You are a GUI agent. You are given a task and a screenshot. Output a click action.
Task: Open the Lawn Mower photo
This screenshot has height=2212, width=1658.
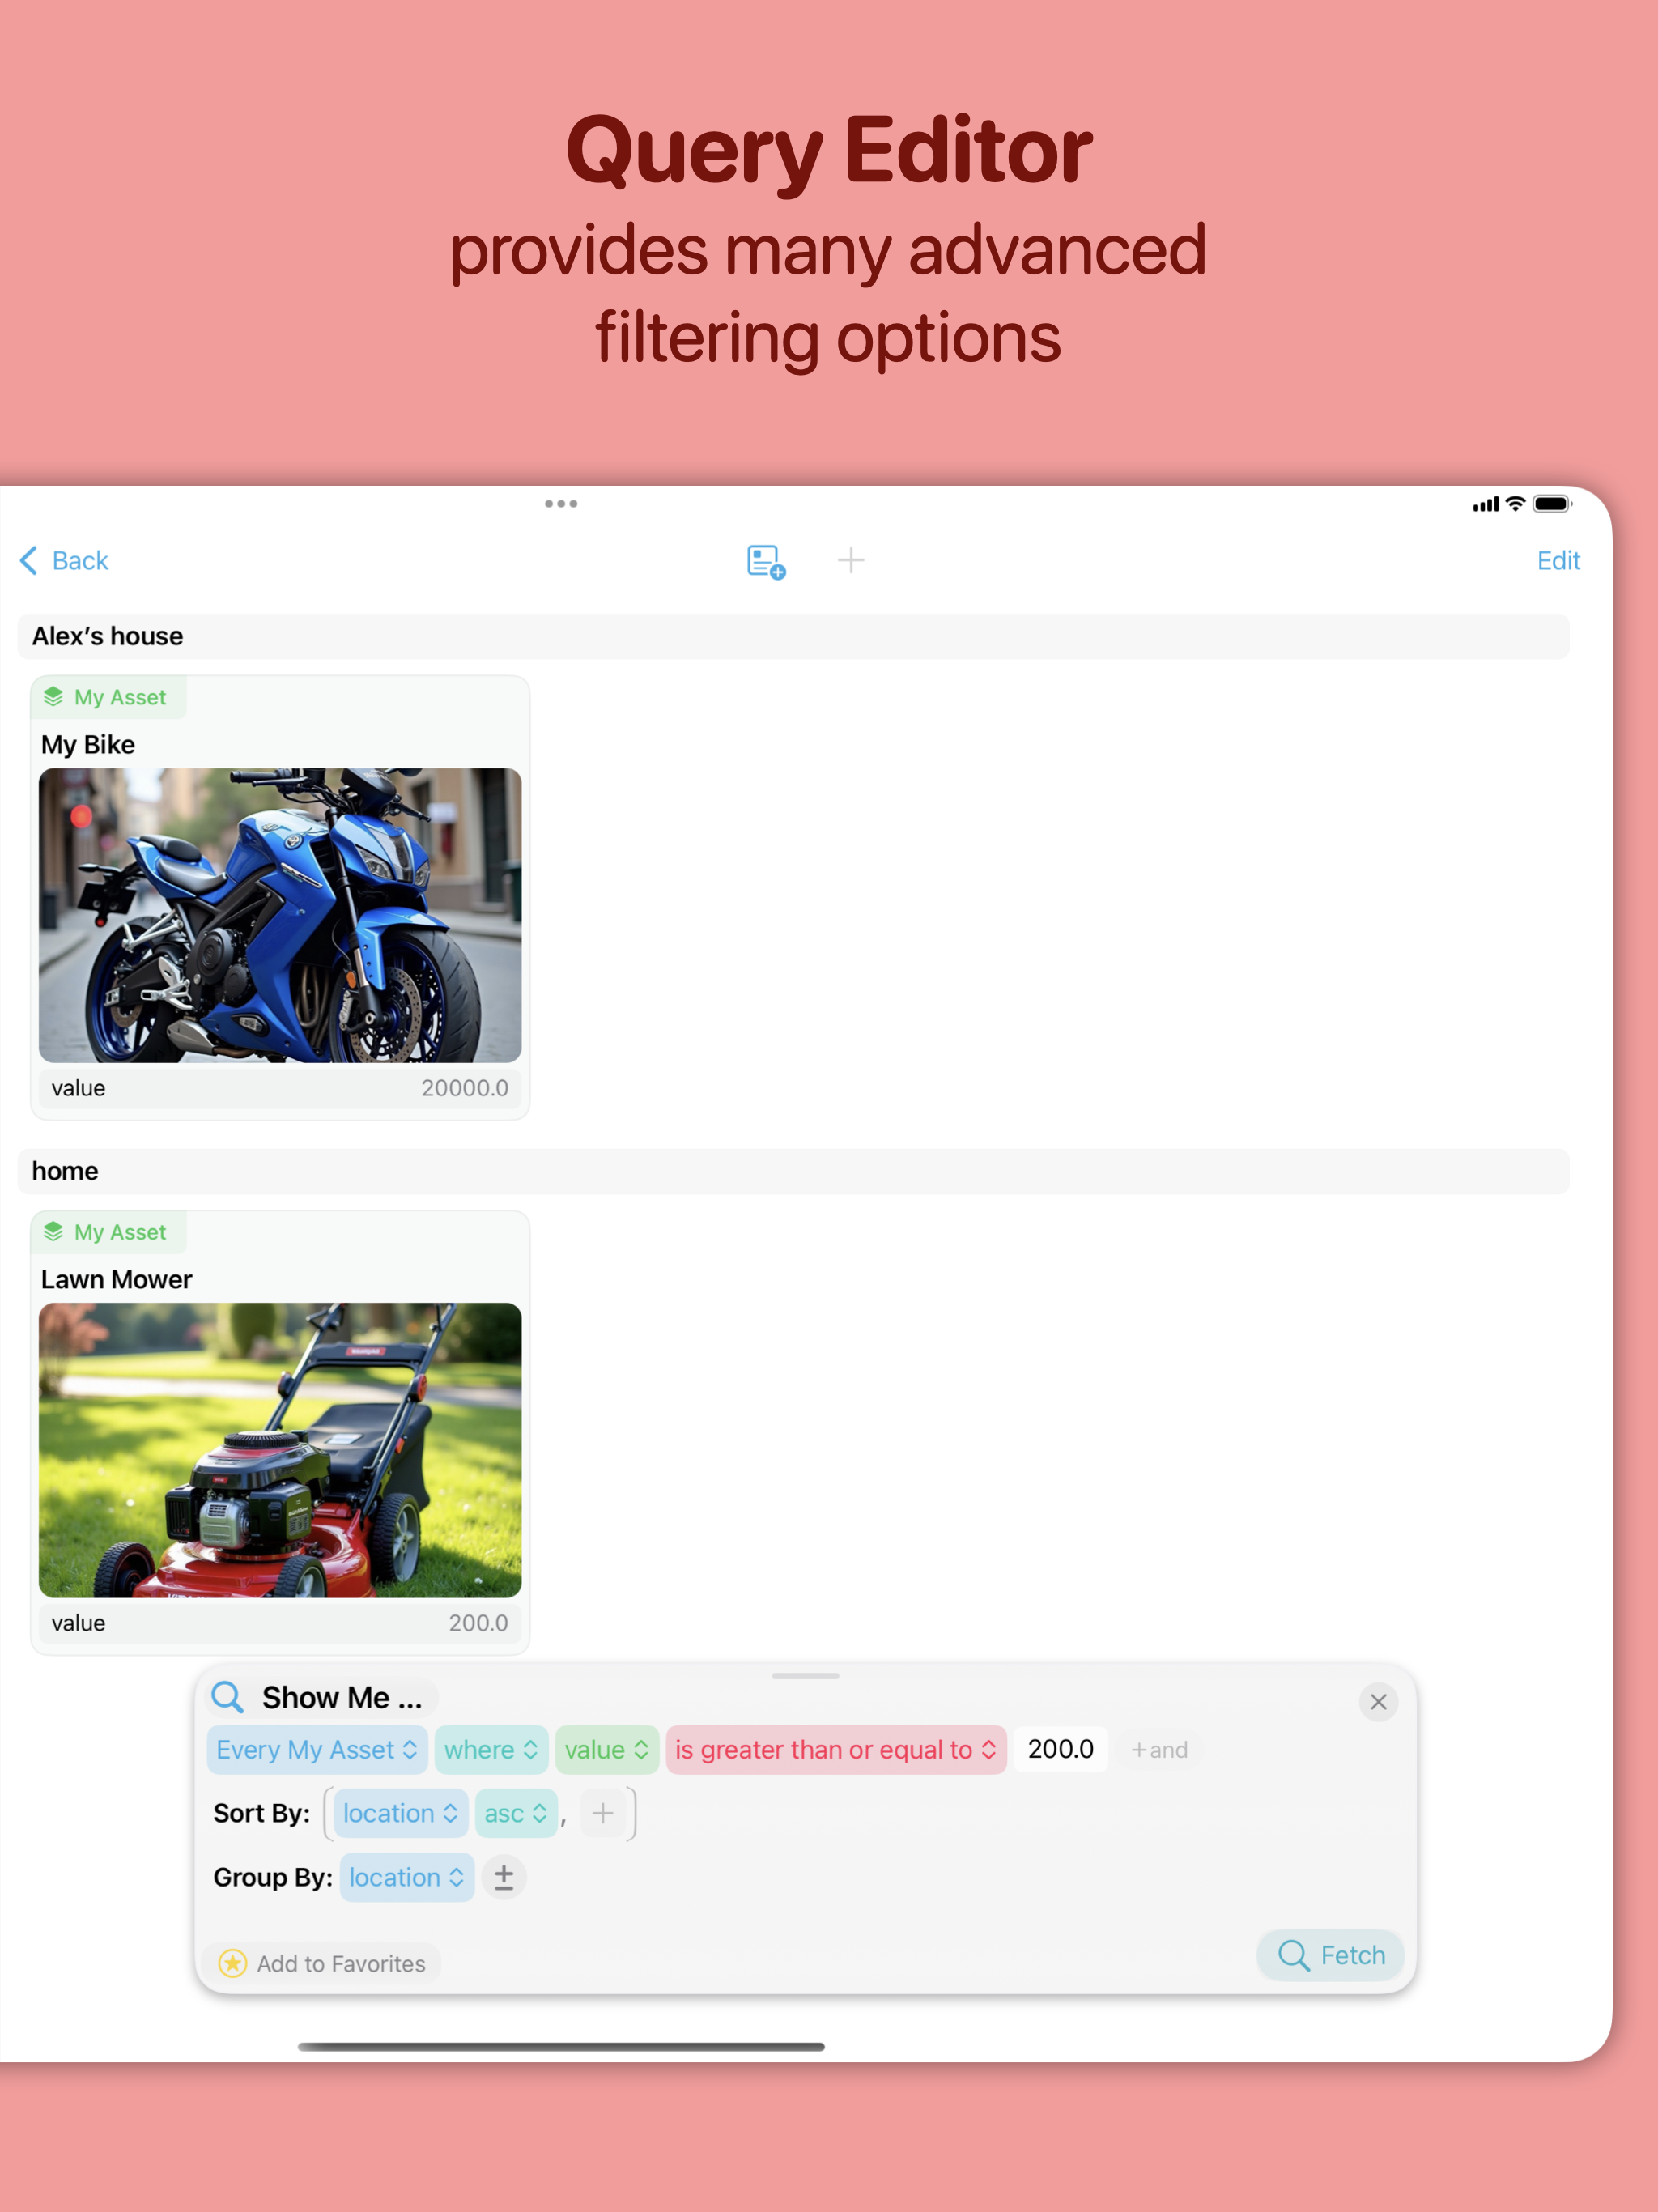[280, 1450]
